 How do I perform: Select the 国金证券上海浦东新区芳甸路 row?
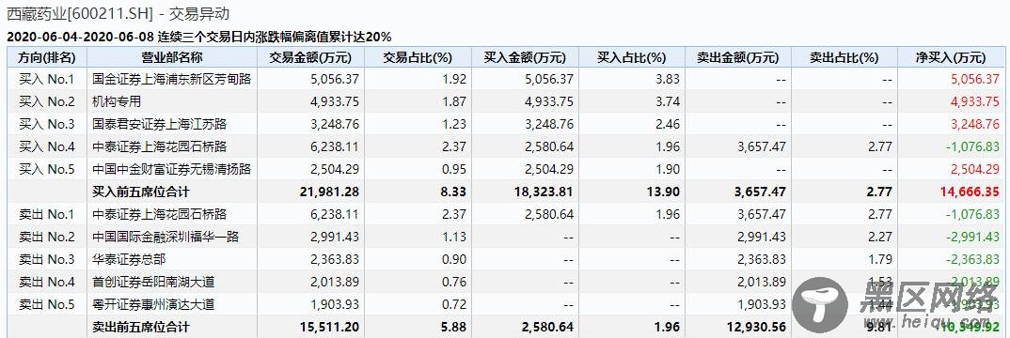(505, 79)
